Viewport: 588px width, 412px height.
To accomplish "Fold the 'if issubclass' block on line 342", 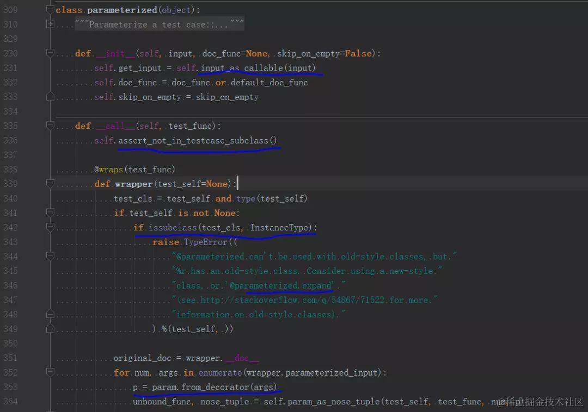I will [x=50, y=227].
